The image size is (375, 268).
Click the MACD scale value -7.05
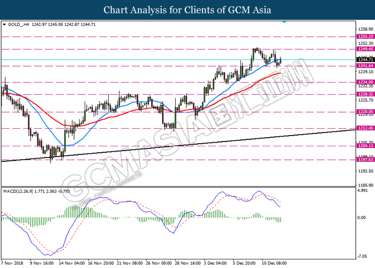(362, 256)
